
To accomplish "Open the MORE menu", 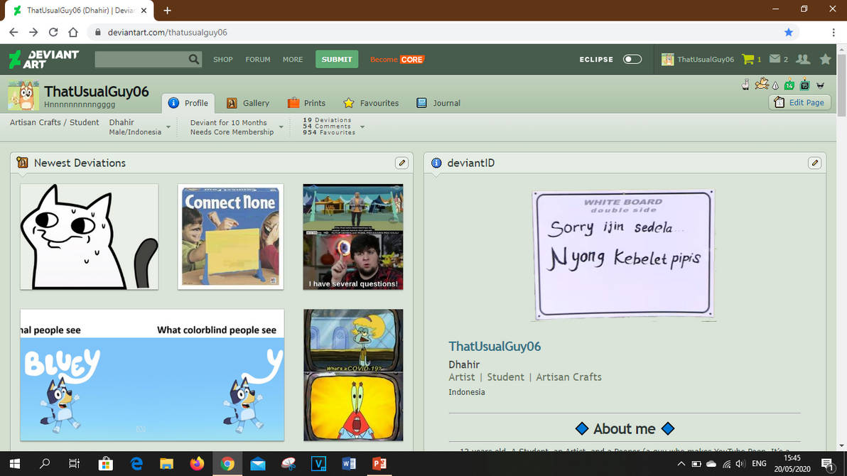I will 293,60.
